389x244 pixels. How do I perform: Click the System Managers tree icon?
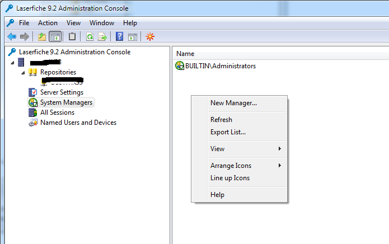[x=33, y=102]
